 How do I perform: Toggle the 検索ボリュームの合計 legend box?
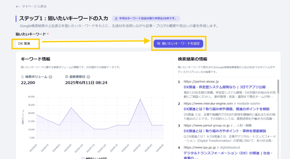(x=83, y=158)
